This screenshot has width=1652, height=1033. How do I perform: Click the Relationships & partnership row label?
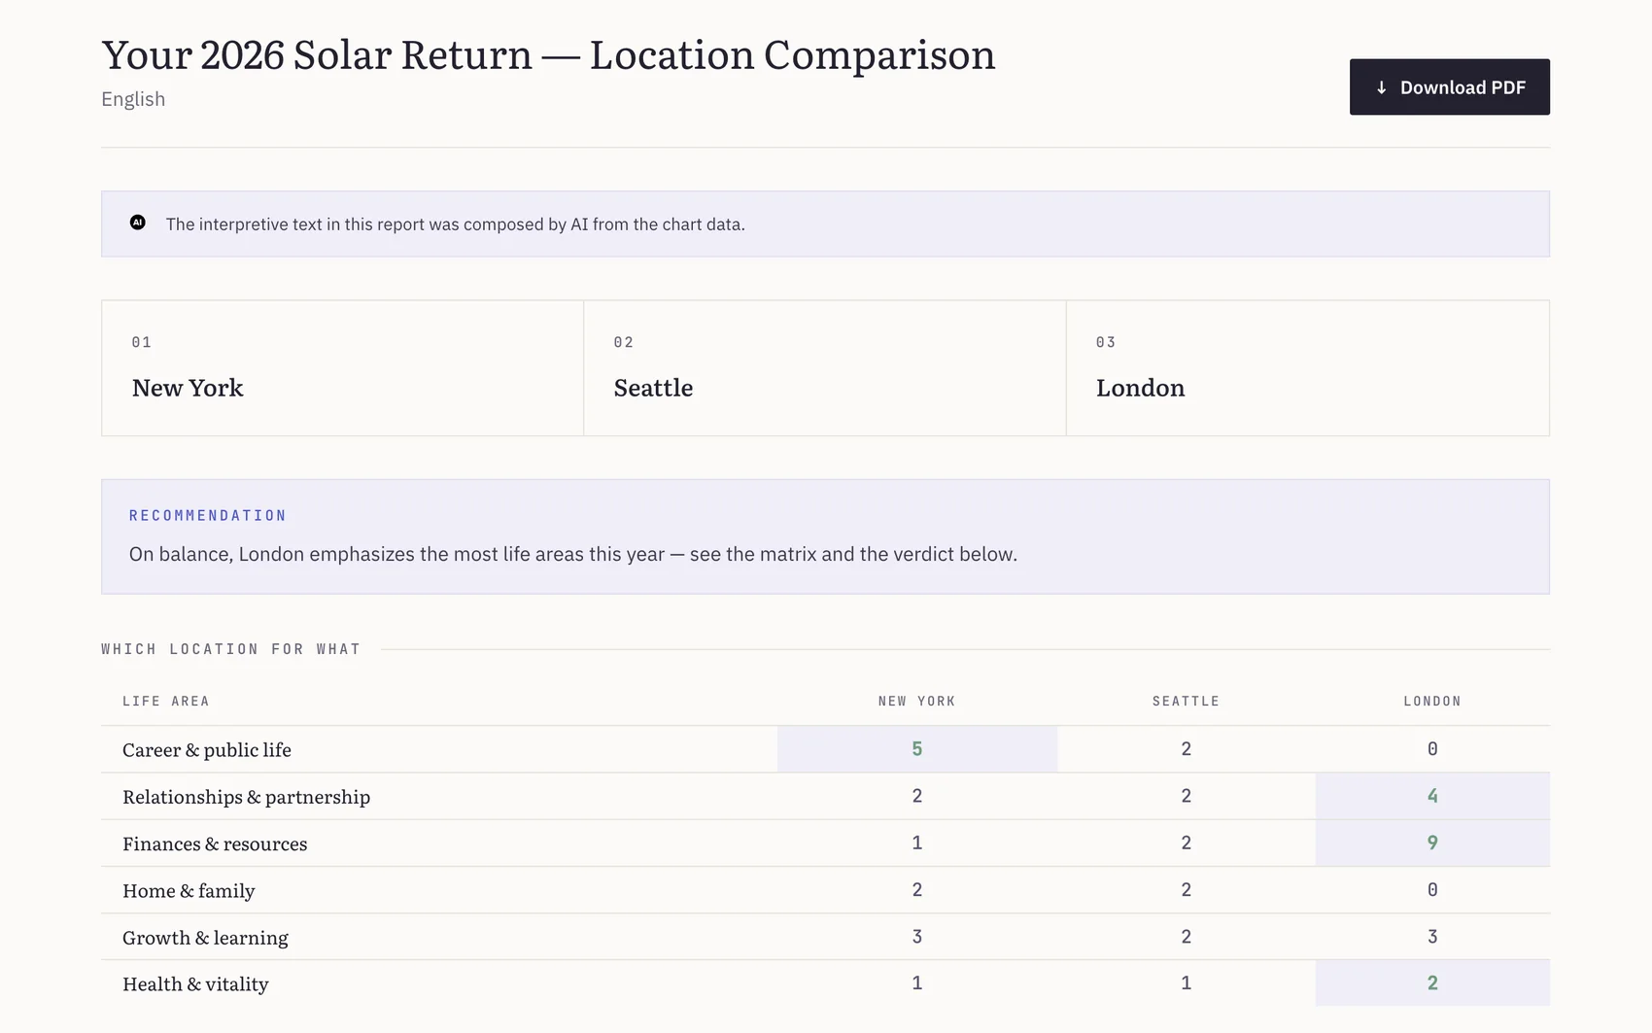coord(247,797)
